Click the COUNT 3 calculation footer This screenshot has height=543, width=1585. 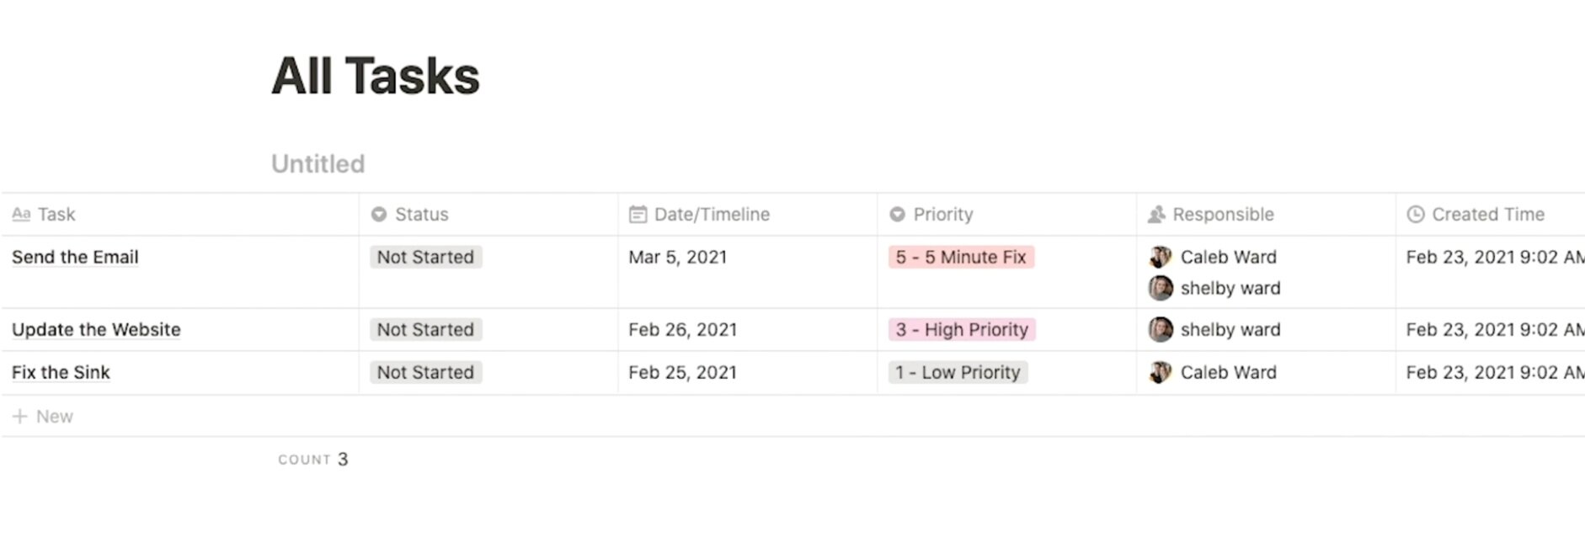click(x=313, y=459)
